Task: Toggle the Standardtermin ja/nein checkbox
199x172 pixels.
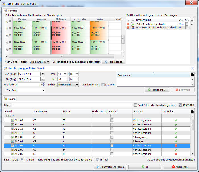Action: point(103,85)
